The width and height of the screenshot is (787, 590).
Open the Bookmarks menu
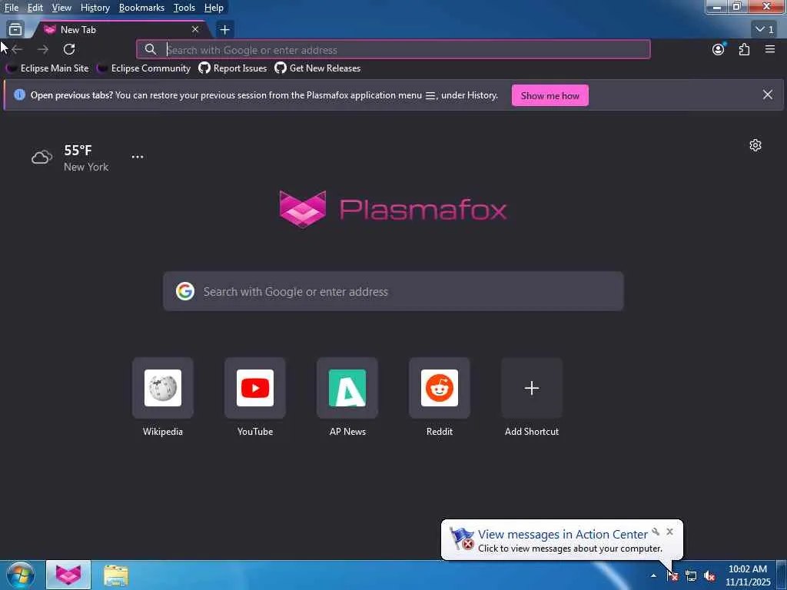pos(141,8)
